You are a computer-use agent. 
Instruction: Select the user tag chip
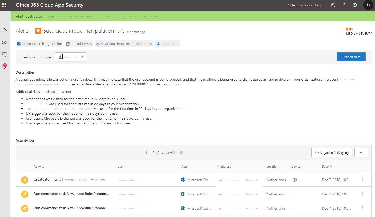point(167,44)
